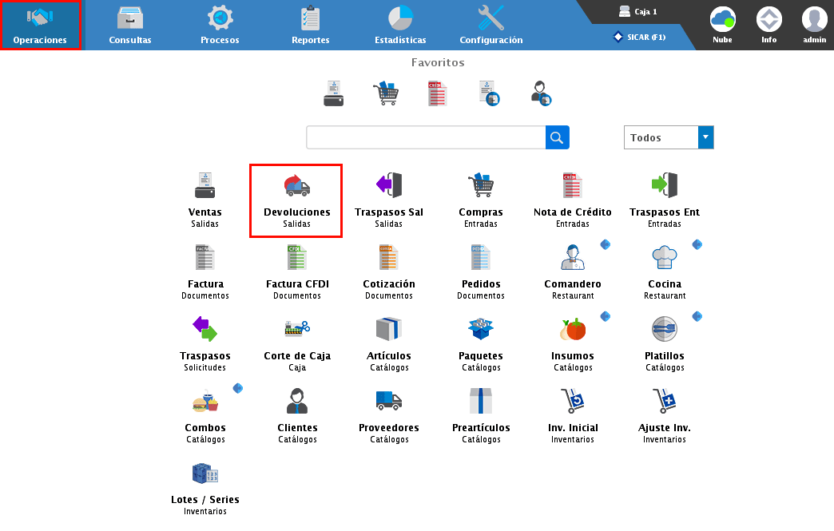Image resolution: width=834 pixels, height=531 pixels.
Task: Open Ajuste Inv. inventory adjustment
Action: click(664, 400)
